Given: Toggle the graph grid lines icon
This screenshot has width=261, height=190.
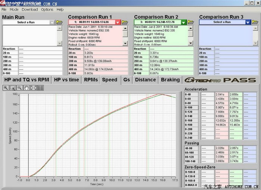Looking at the screenshot, I should 40,88.
